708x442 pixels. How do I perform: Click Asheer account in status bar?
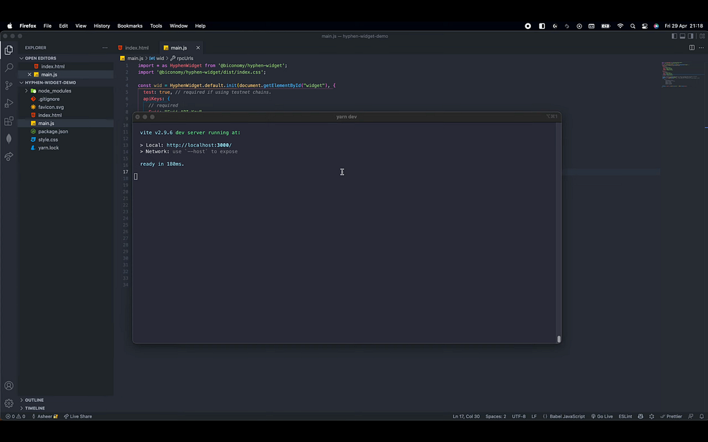coord(45,416)
